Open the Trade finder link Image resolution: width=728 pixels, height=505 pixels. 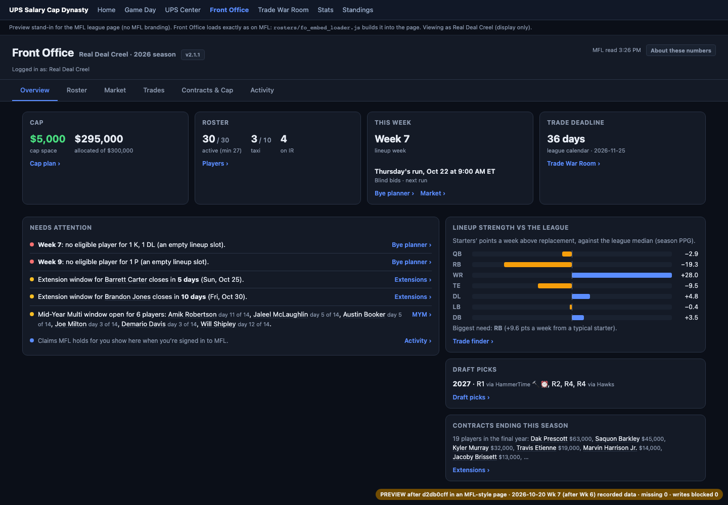pos(473,341)
